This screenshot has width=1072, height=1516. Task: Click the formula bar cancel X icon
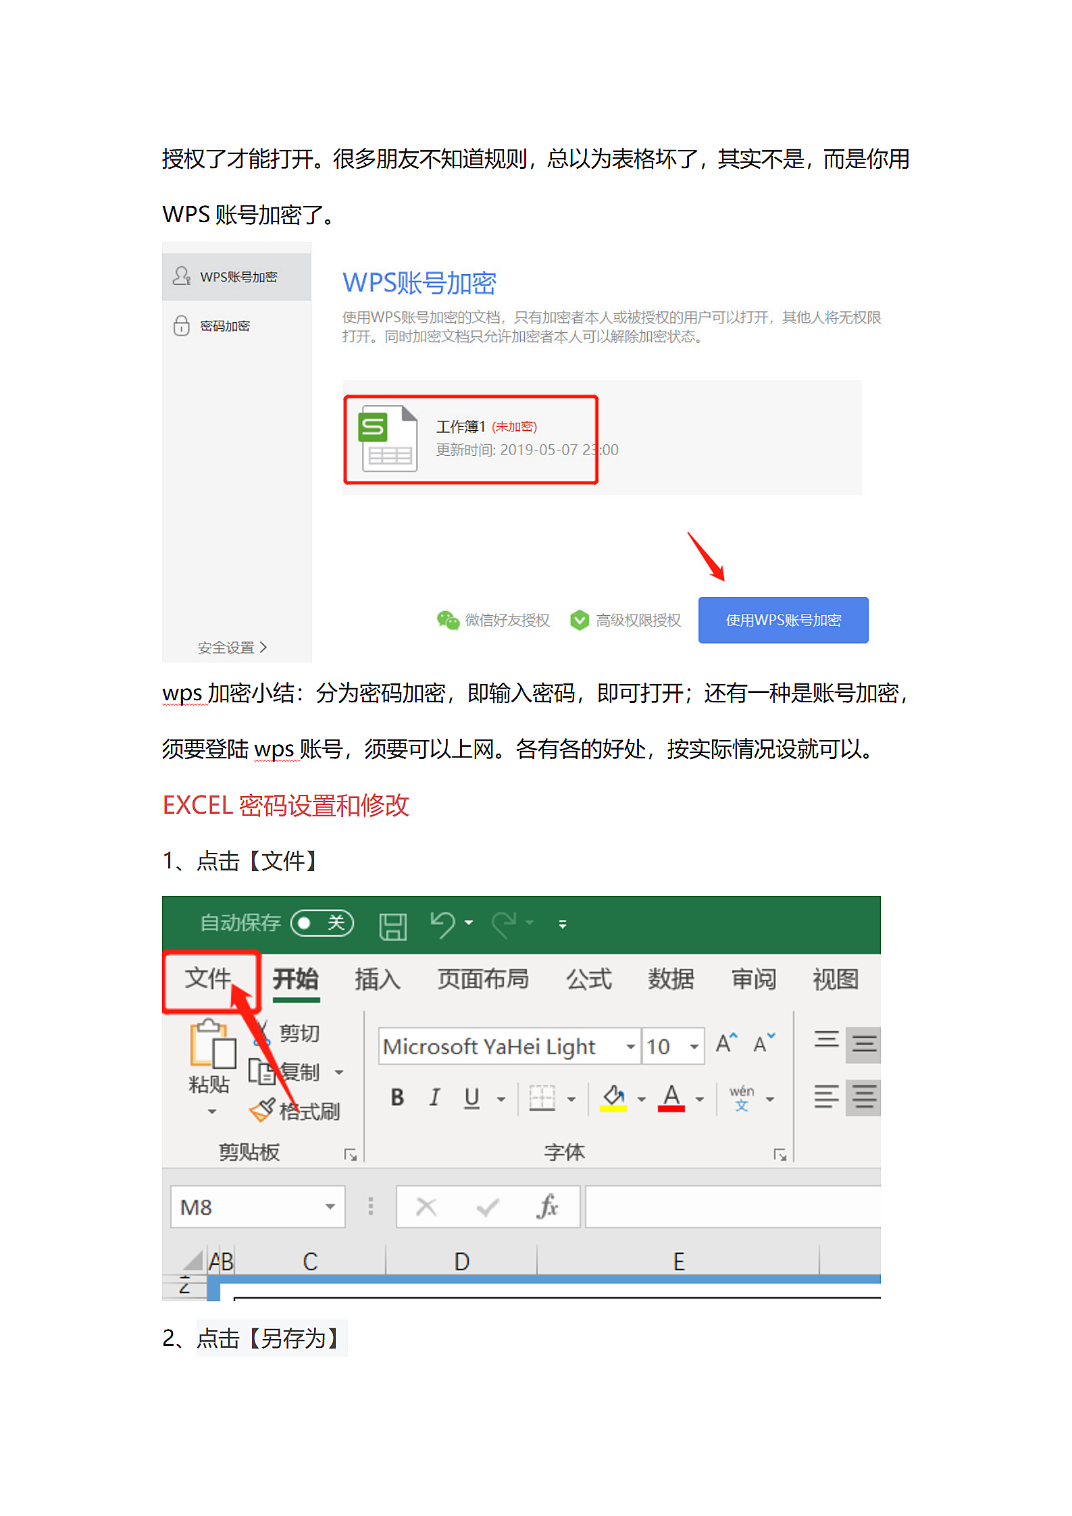click(x=426, y=1207)
